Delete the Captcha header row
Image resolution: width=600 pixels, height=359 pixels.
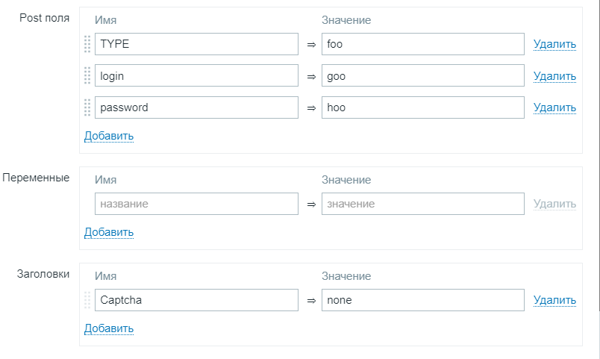tap(554, 301)
